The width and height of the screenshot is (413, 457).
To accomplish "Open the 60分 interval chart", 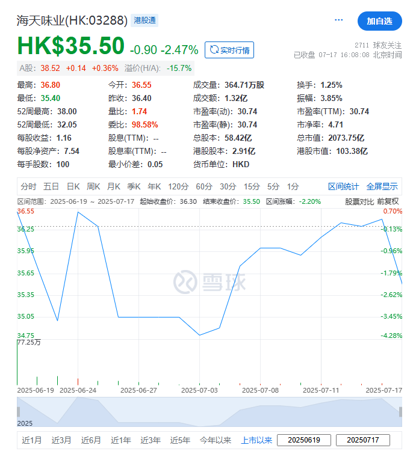I will click(x=204, y=186).
